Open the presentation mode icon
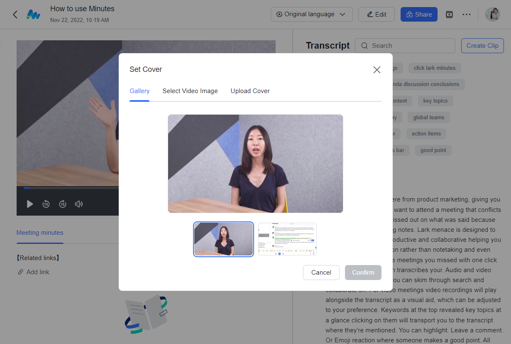511x344 pixels. [x=449, y=15]
